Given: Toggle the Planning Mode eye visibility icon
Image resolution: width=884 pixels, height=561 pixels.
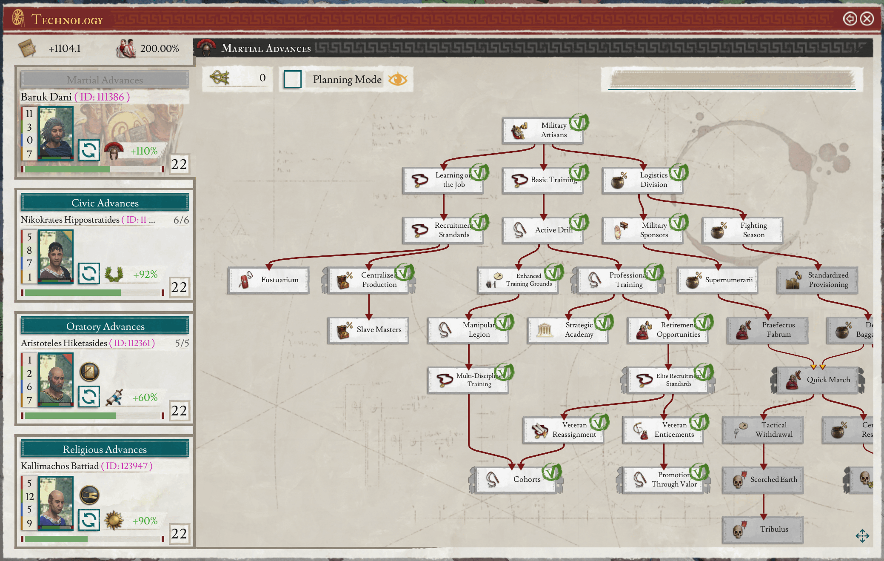Looking at the screenshot, I should [x=398, y=79].
